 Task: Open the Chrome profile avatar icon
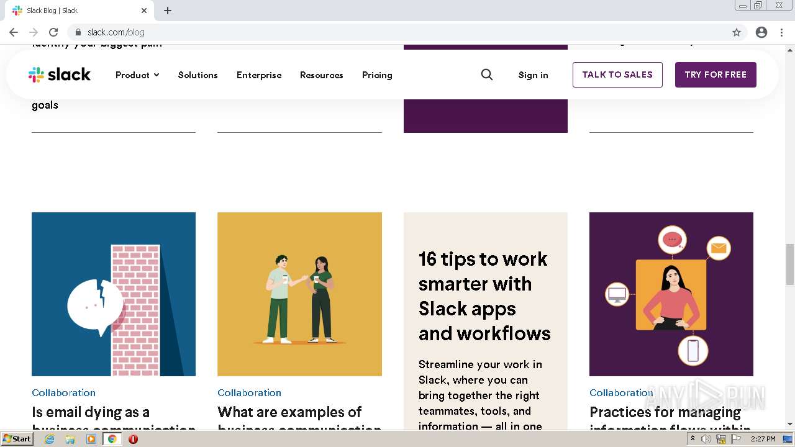click(x=761, y=32)
